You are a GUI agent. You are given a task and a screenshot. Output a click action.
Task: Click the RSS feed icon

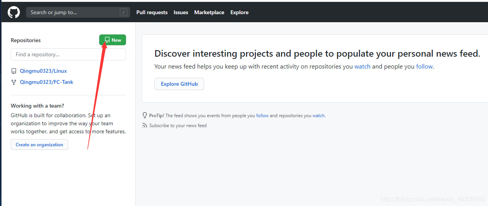[145, 126]
